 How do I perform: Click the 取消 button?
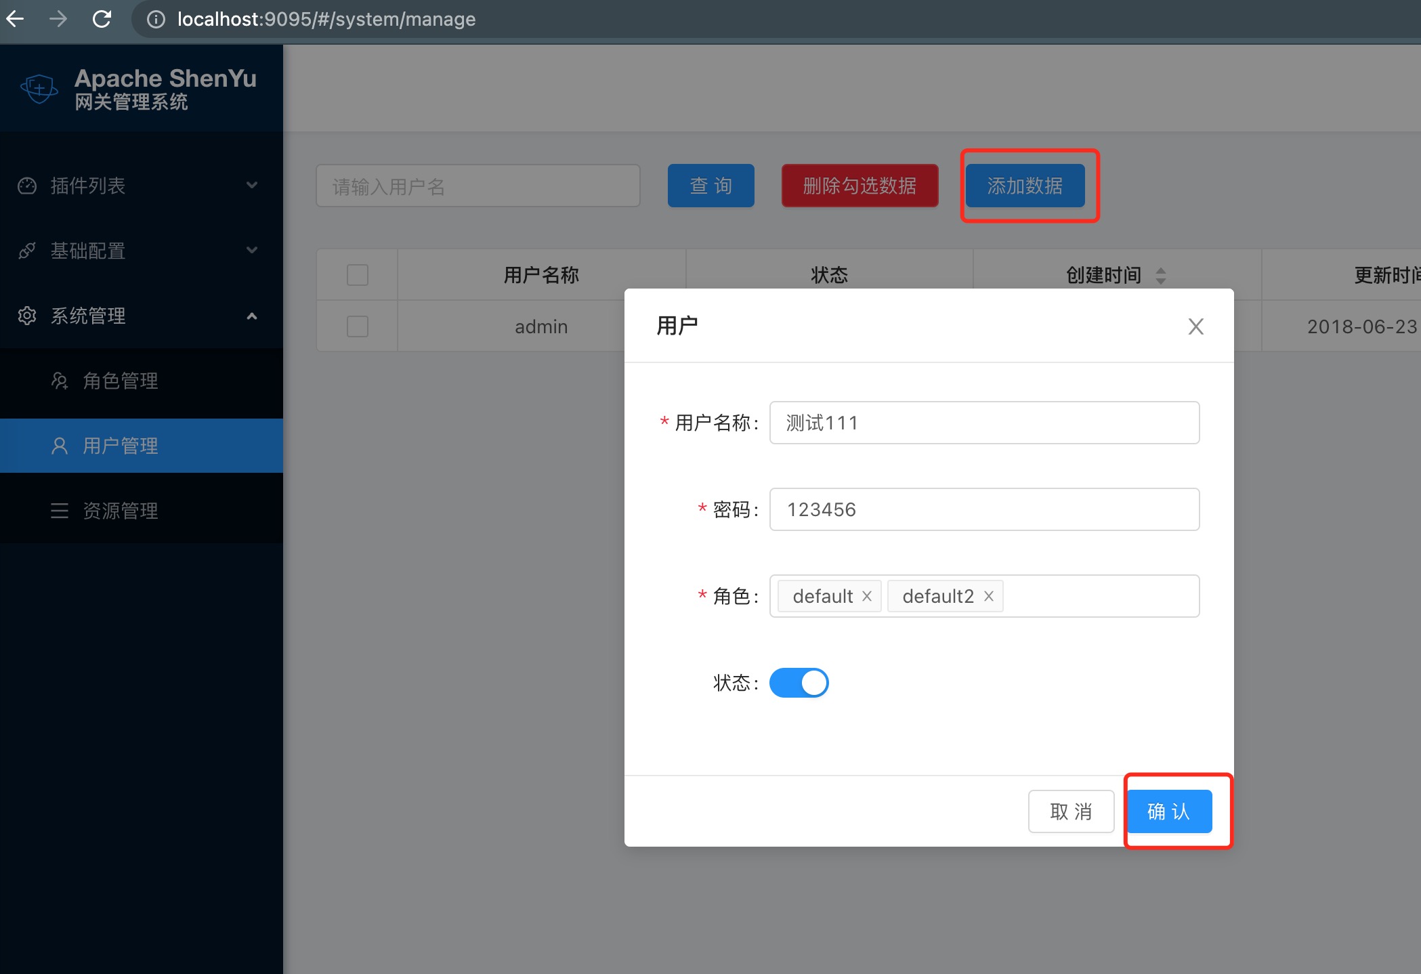click(1071, 811)
